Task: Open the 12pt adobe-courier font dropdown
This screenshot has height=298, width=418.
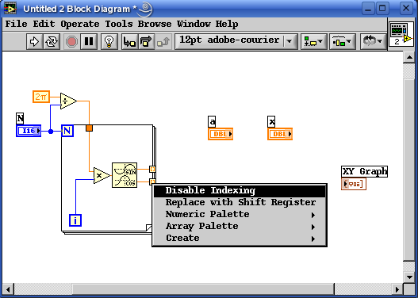Action: [236, 41]
